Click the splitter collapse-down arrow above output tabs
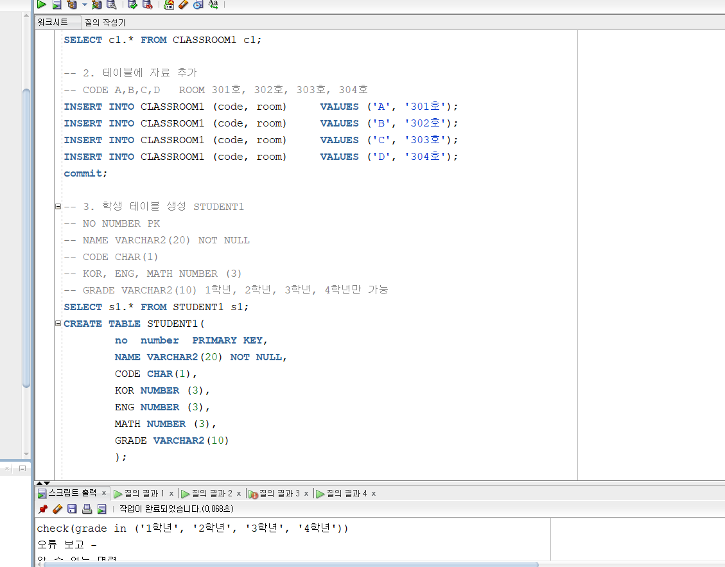The width and height of the screenshot is (725, 567). pos(47,483)
